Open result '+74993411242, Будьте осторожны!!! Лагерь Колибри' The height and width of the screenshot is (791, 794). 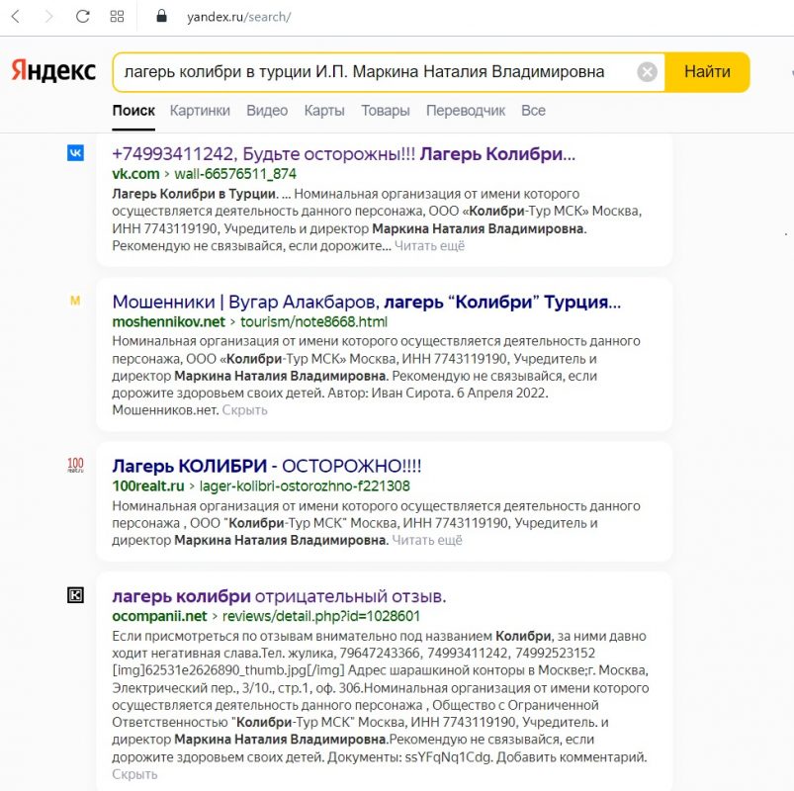(x=344, y=153)
